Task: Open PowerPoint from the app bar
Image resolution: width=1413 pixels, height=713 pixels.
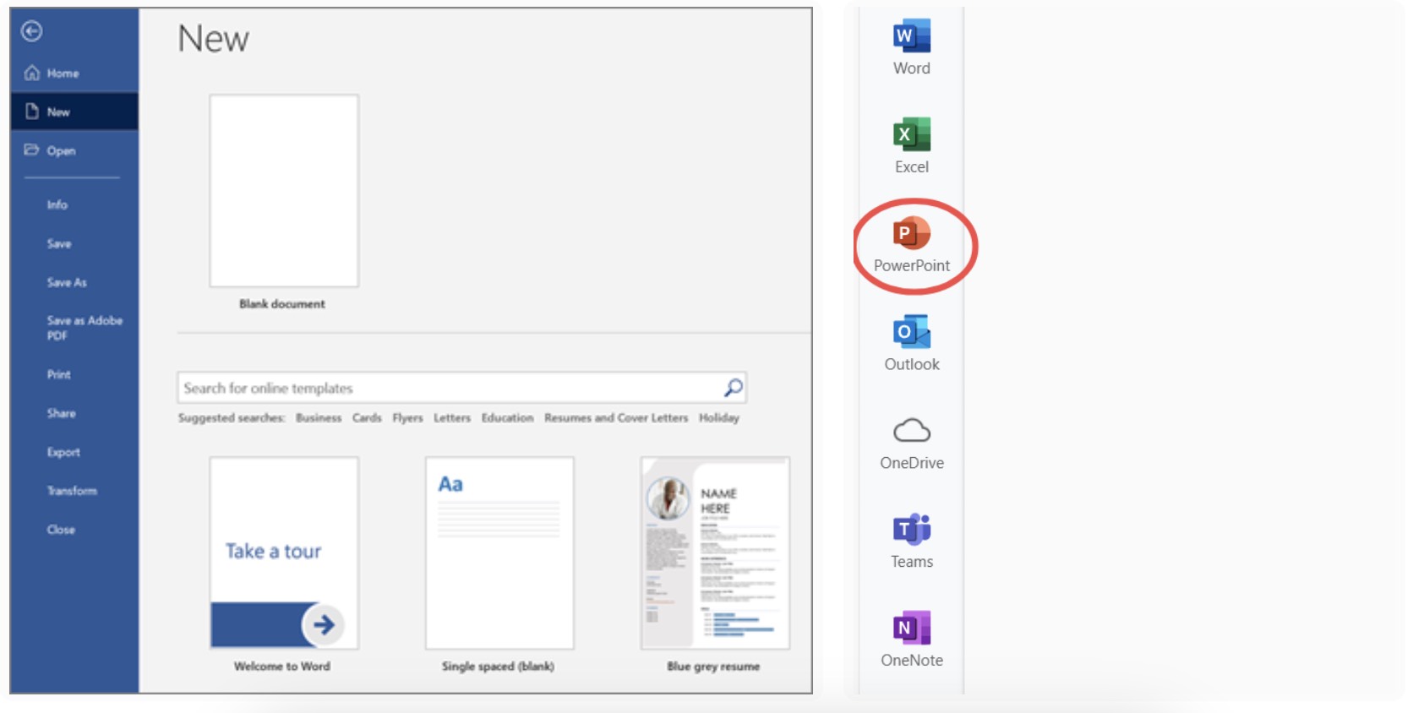Action: (x=912, y=245)
